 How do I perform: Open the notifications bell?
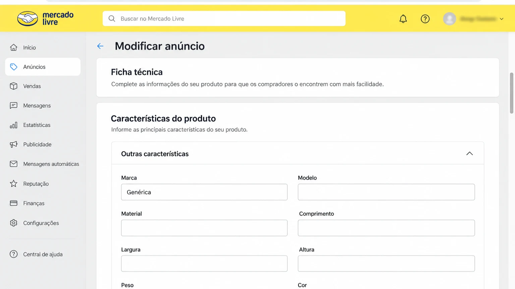point(403,19)
